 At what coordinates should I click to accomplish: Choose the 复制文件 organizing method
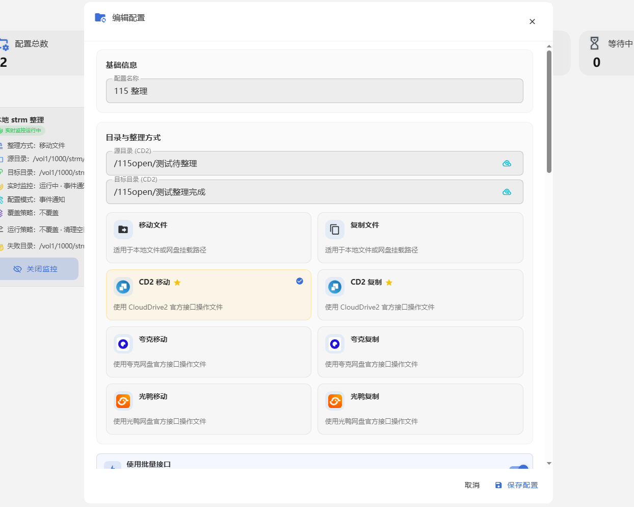click(420, 238)
